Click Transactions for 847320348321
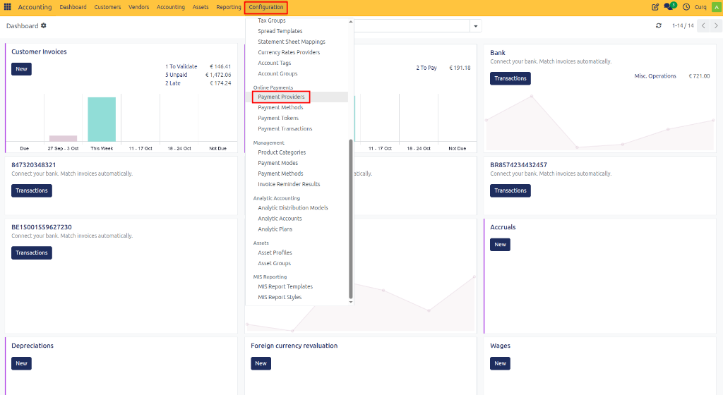723x395 pixels. 31,190
